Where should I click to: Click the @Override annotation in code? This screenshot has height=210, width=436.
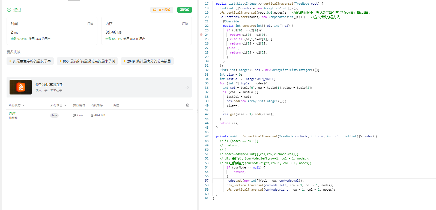[x=231, y=21]
